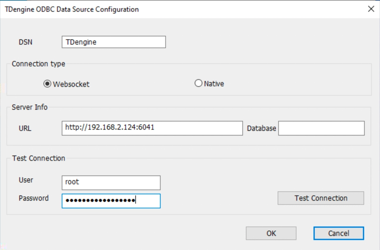Click the DSN label text
The image size is (380, 250).
pos(26,42)
